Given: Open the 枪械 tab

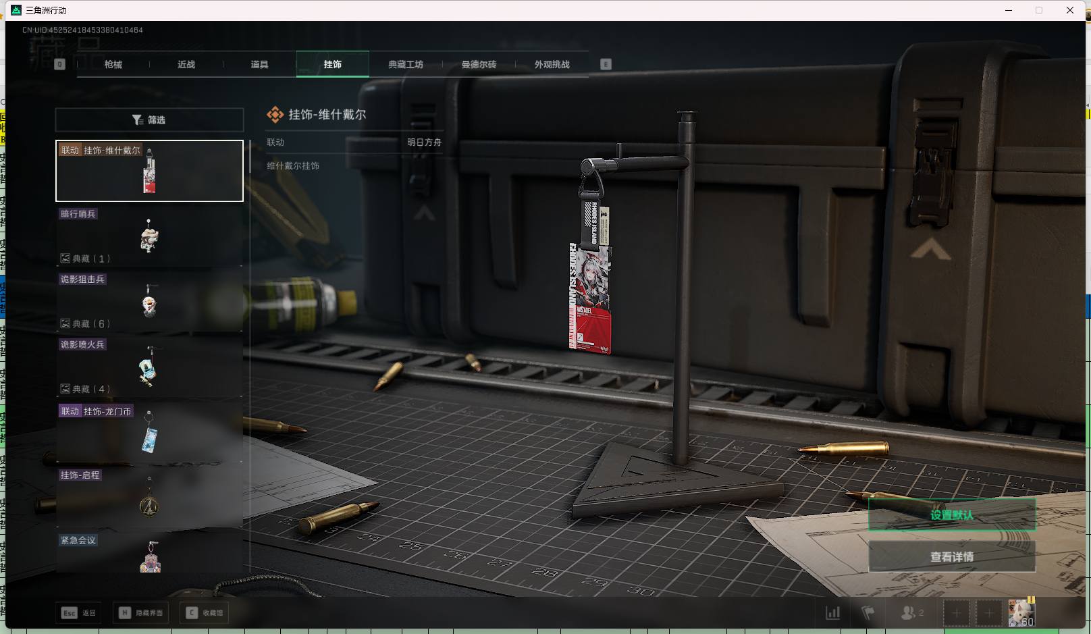Looking at the screenshot, I should 113,64.
